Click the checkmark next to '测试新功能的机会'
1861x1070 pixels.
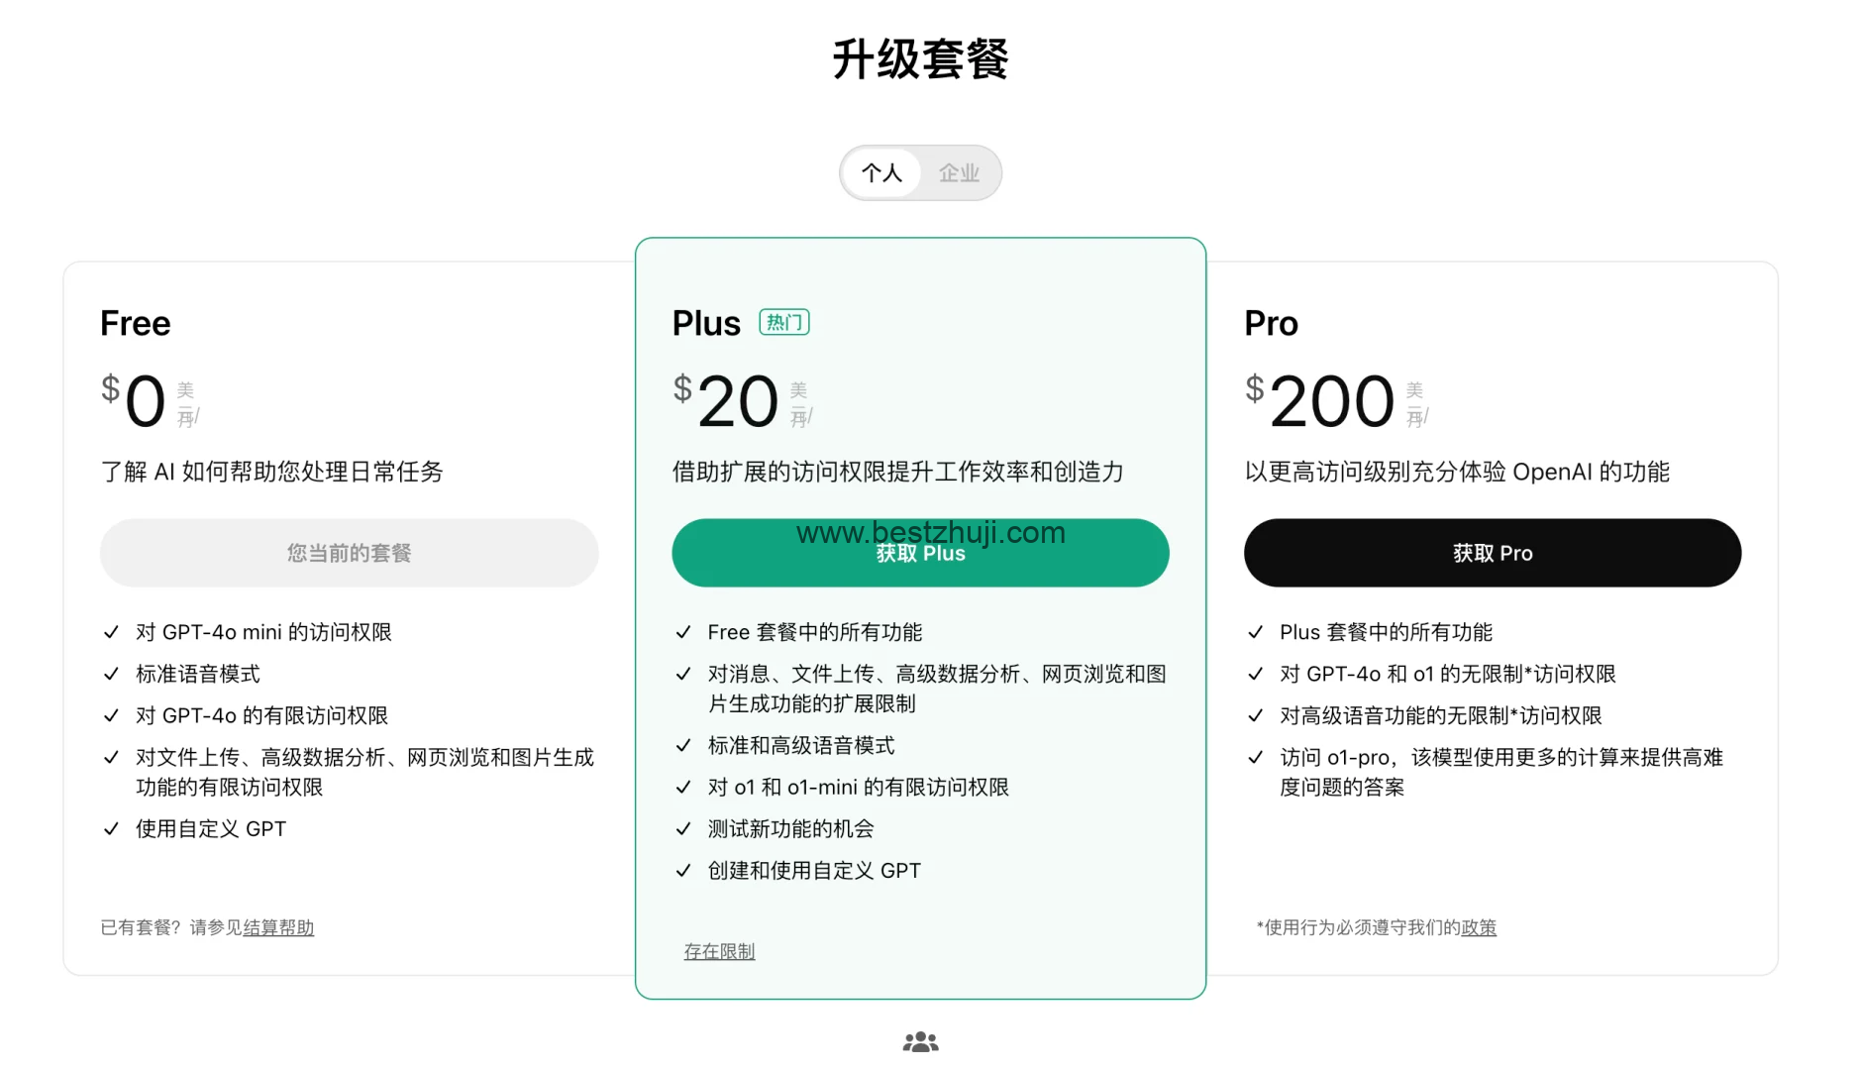(683, 828)
